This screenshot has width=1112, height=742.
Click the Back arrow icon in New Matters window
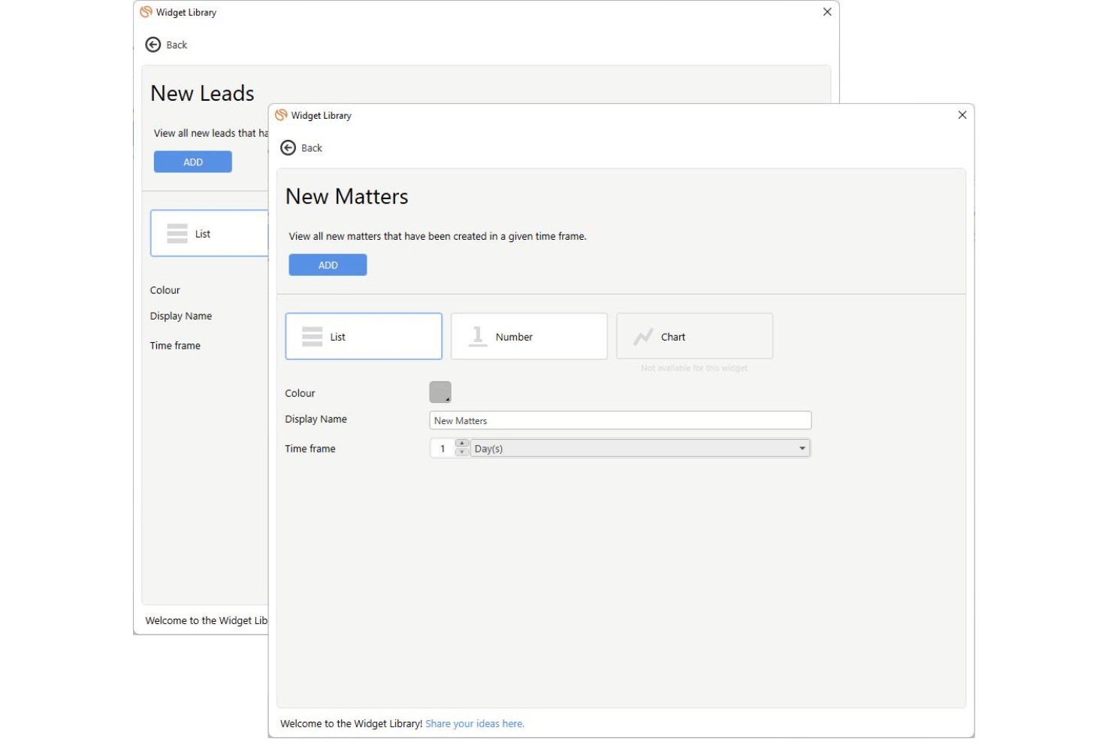(288, 148)
